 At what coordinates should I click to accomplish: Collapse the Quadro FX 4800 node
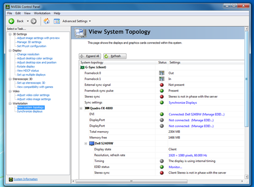click(x=82, y=108)
